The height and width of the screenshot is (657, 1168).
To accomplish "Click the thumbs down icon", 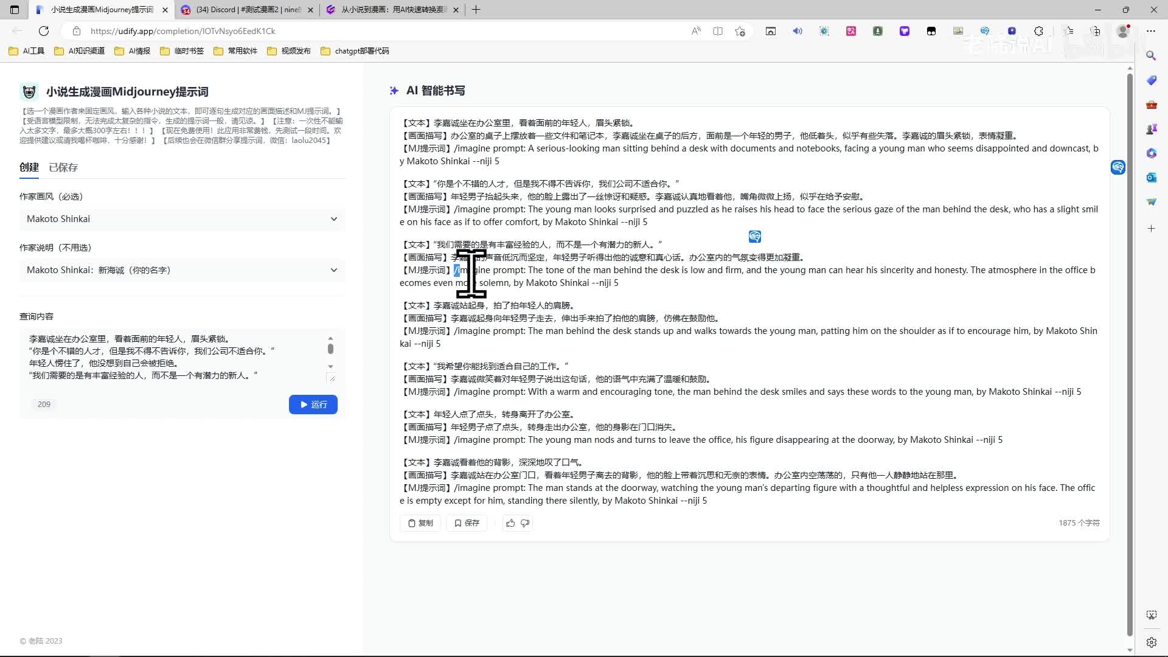I will click(525, 523).
